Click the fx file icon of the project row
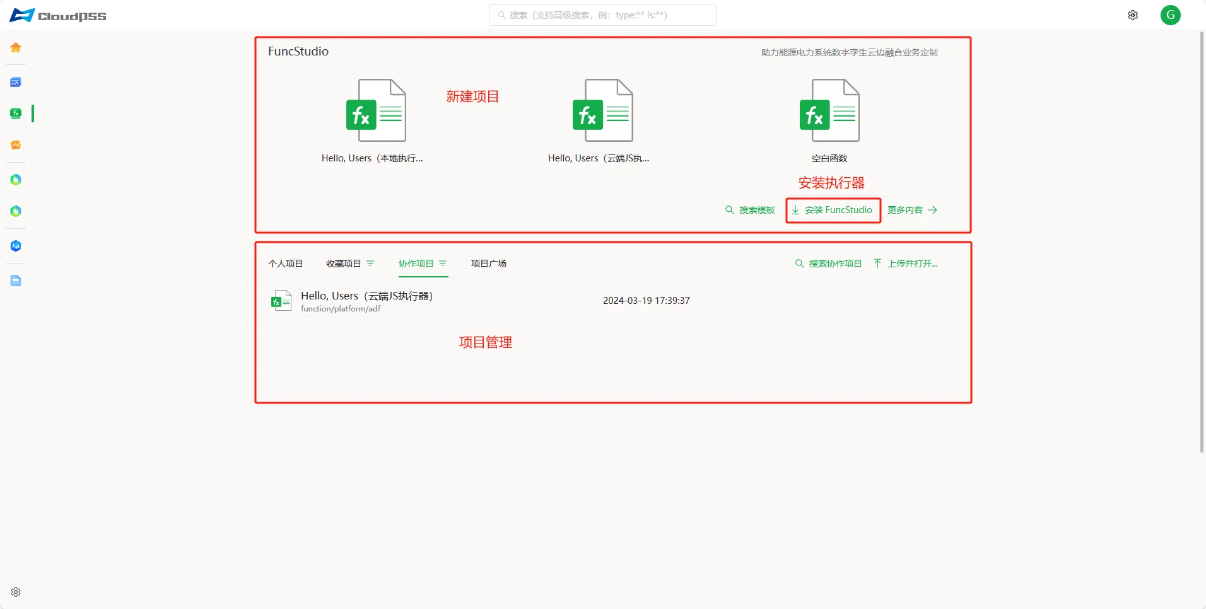Viewport: 1206px width, 609px height. tap(281, 301)
